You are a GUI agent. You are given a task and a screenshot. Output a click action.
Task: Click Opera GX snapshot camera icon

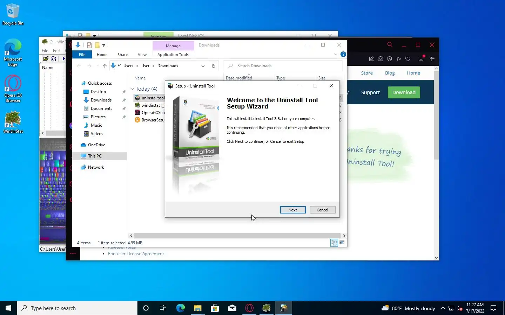tap(381, 59)
